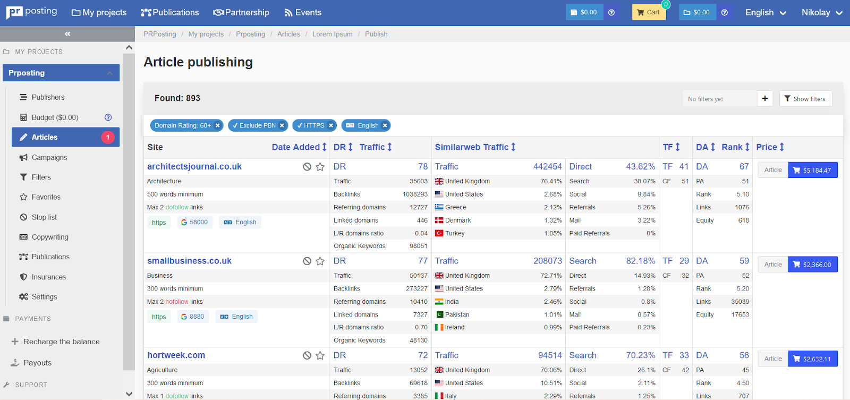Click the No filters yet field

(x=720, y=99)
